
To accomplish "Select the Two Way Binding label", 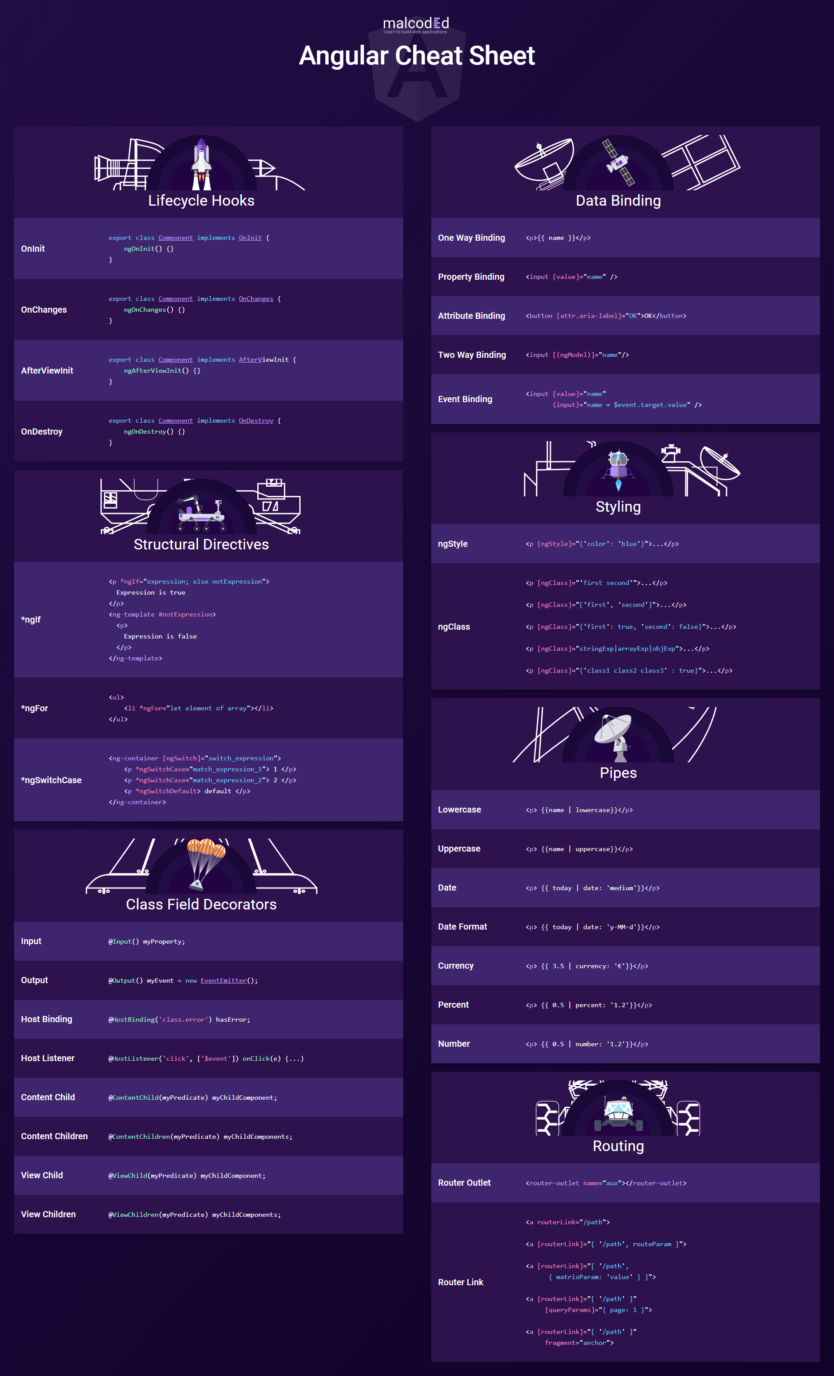I will pos(472,355).
